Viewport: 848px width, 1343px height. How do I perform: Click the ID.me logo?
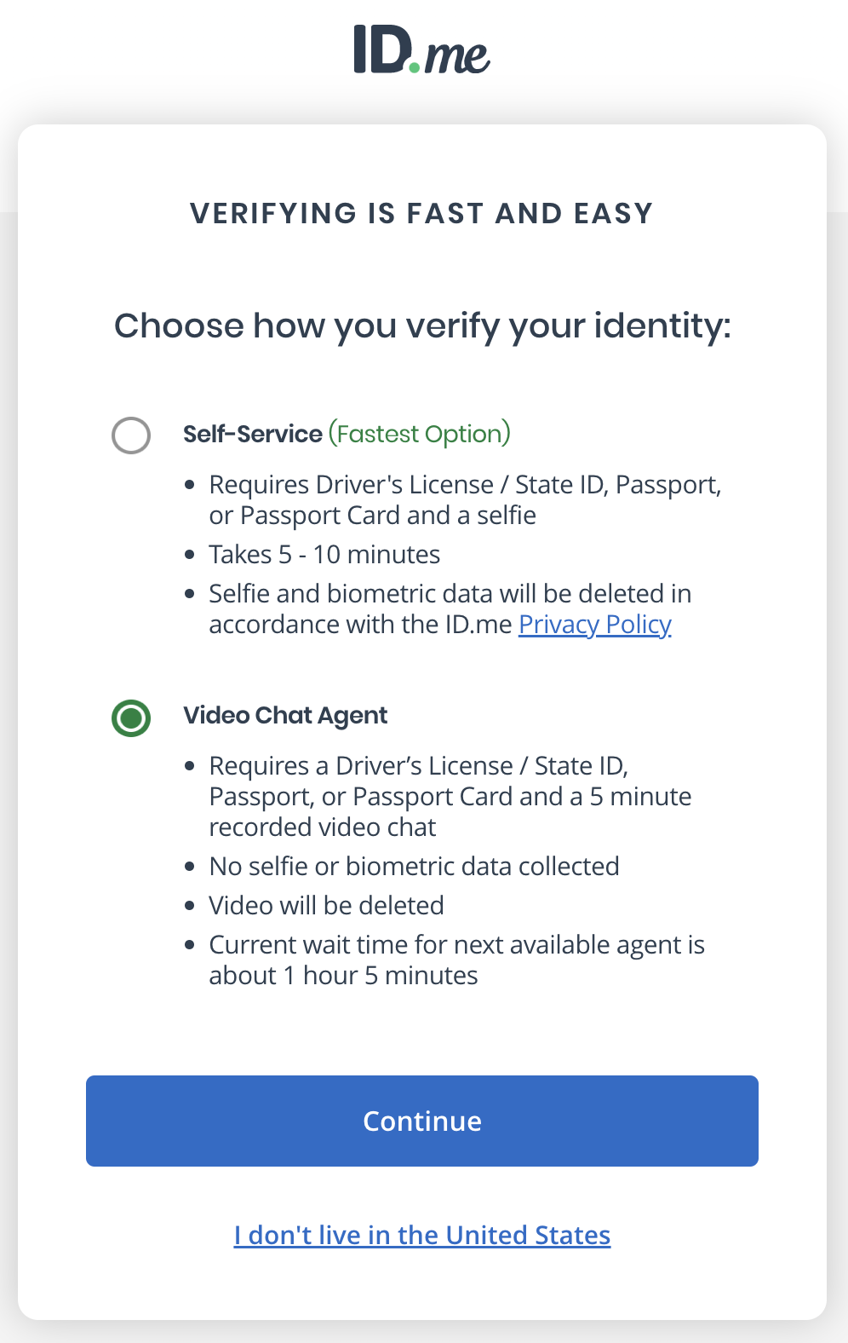421,51
